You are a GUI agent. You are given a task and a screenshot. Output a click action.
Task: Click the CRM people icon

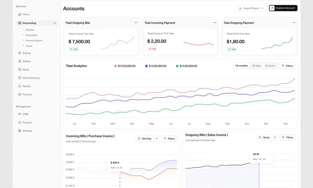(19, 114)
